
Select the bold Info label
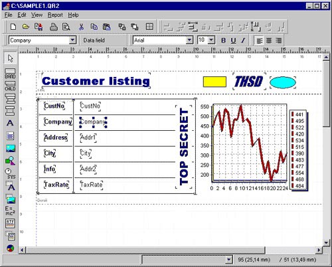pyautogui.click(x=50, y=169)
